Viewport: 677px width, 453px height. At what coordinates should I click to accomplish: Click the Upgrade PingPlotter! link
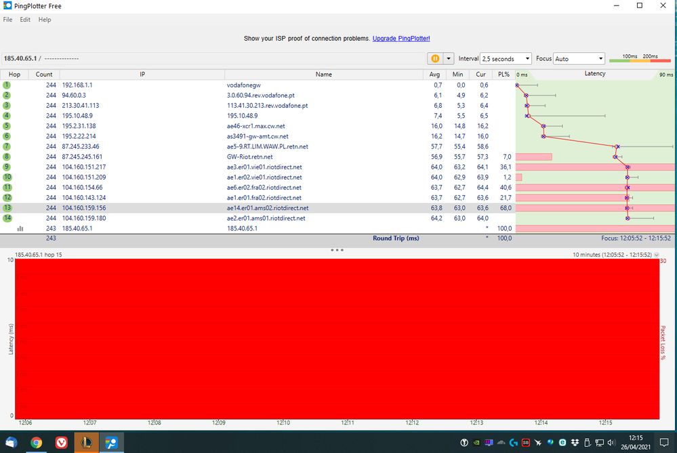pos(401,39)
